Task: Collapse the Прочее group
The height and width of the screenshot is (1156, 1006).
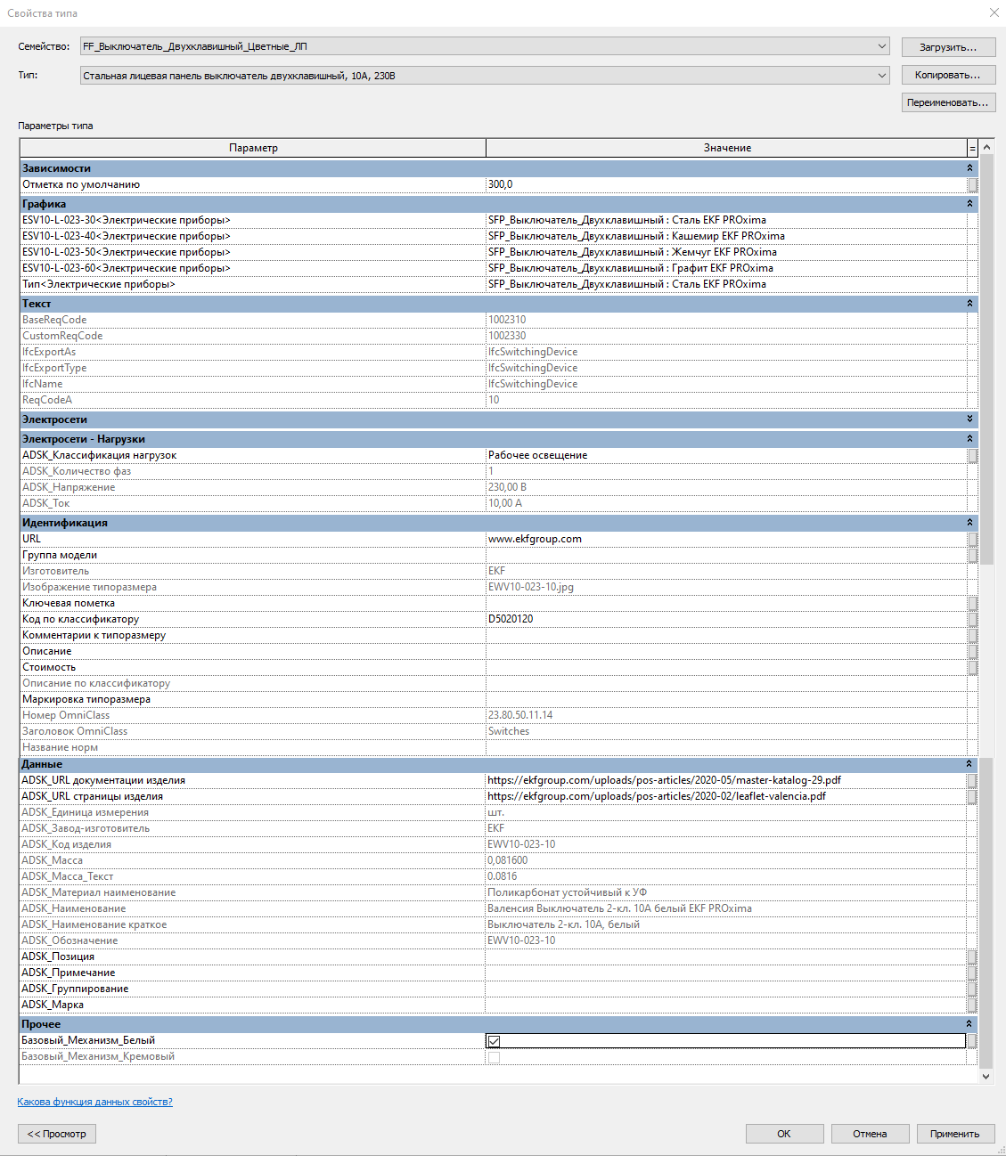Action: pyautogui.click(x=969, y=1024)
